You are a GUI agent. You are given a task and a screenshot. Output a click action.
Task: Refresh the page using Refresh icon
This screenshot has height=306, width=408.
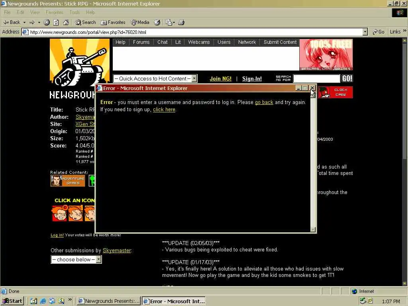(56, 22)
